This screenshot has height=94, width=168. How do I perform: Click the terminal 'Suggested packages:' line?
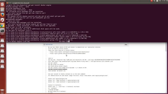[13, 15]
